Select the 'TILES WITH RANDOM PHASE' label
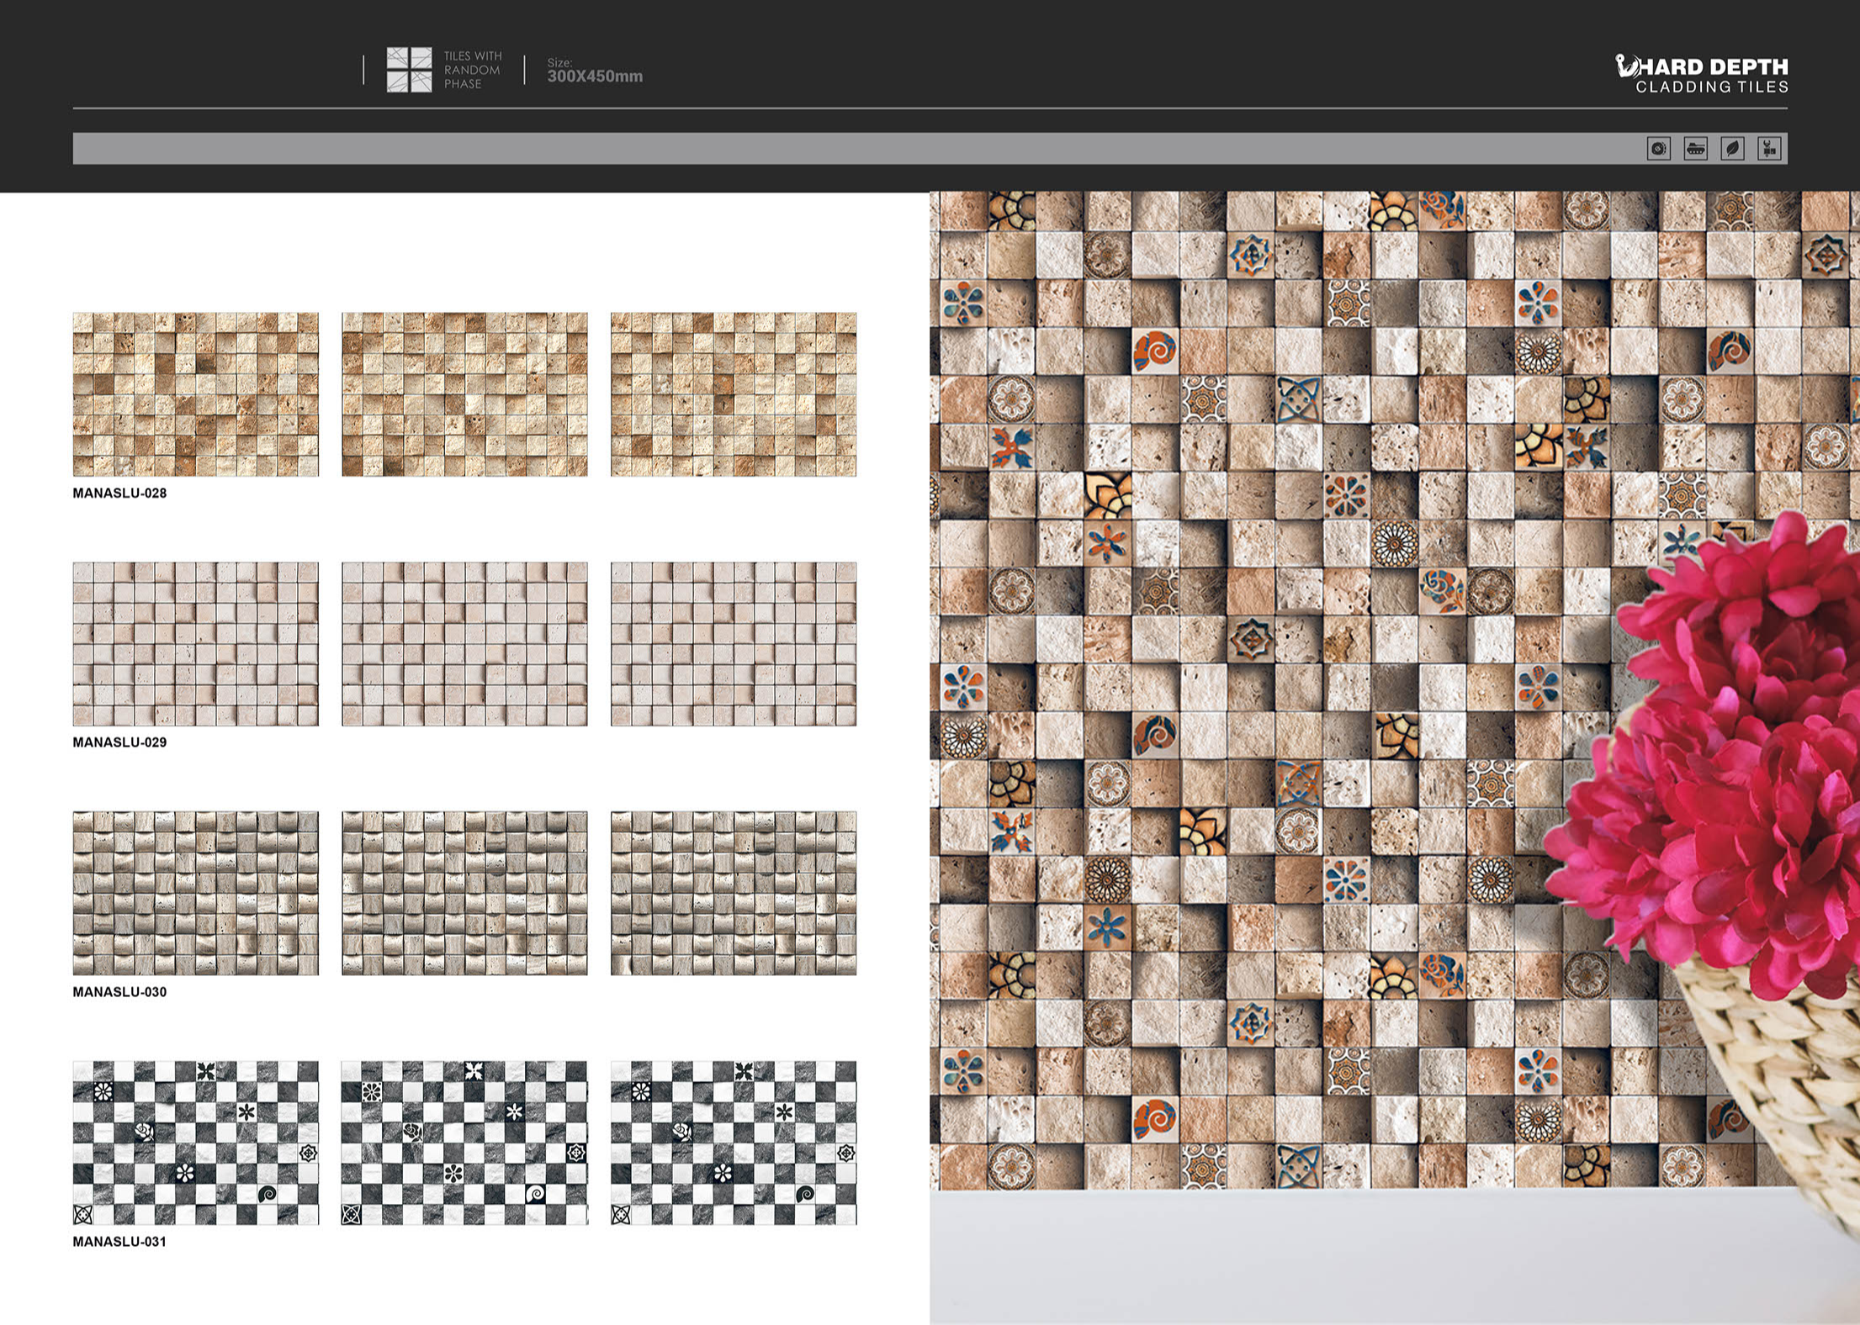The image size is (1860, 1325). [473, 70]
